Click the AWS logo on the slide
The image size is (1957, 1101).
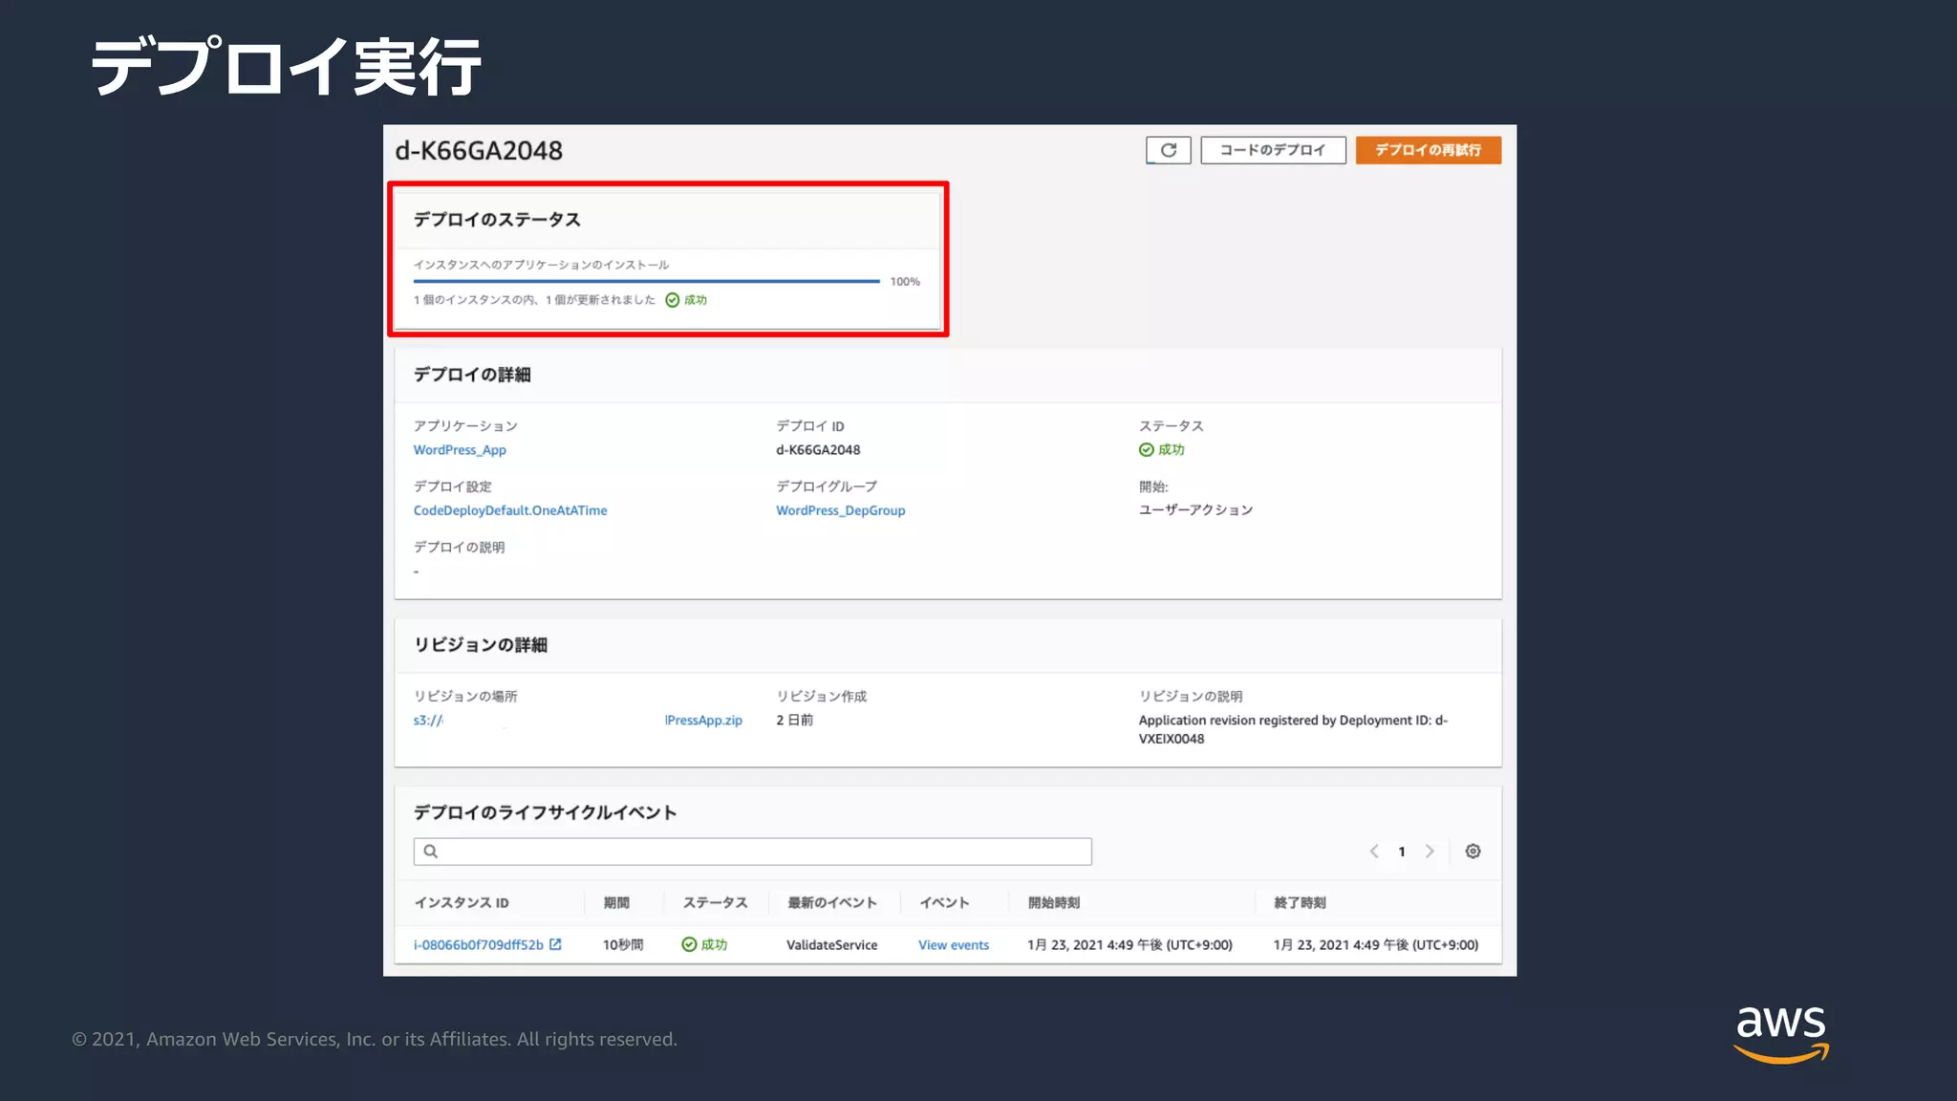coord(1780,1034)
